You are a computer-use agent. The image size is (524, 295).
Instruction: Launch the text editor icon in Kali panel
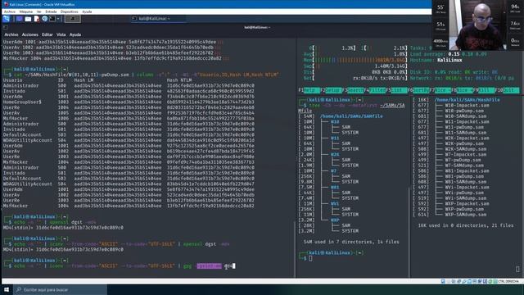(36, 19)
